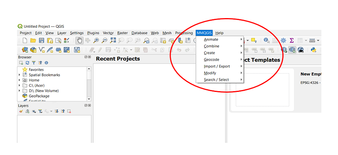Viewport: 338px width, 155px height.
Task: Open Statistical Summary sigma icon
Action: pyautogui.click(x=291, y=40)
